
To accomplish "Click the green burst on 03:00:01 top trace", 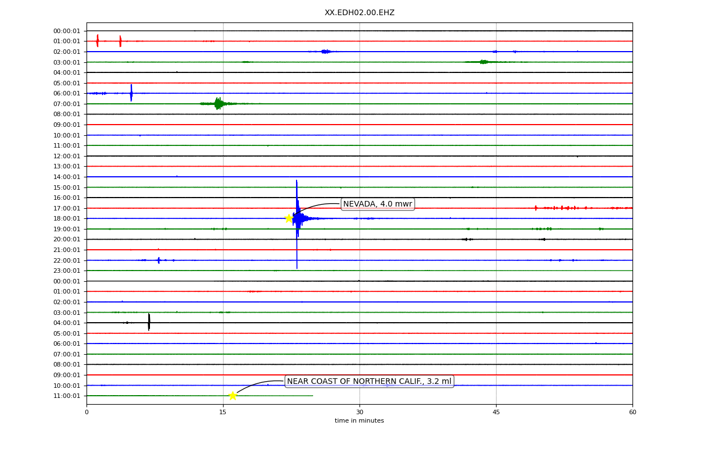I will [484, 62].
